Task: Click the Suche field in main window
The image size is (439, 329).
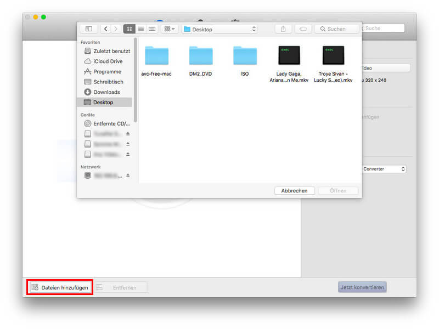Action: 382,29
